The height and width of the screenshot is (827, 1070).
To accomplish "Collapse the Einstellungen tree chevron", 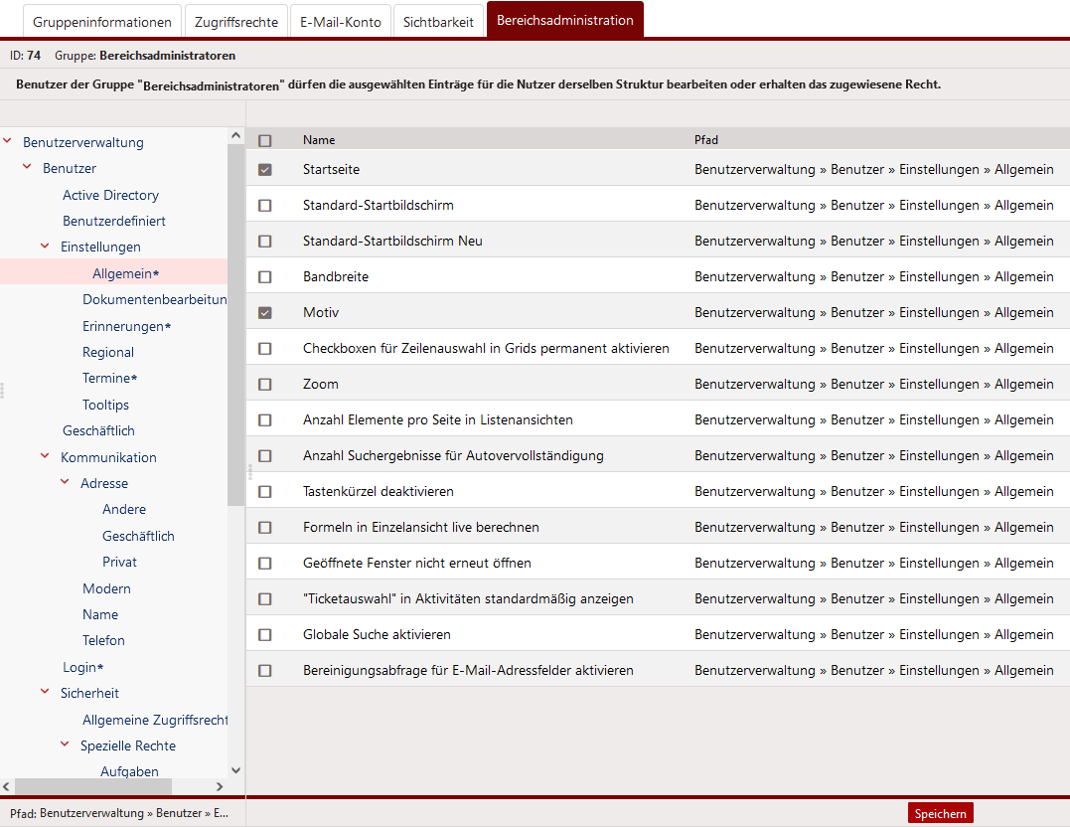I will [46, 247].
